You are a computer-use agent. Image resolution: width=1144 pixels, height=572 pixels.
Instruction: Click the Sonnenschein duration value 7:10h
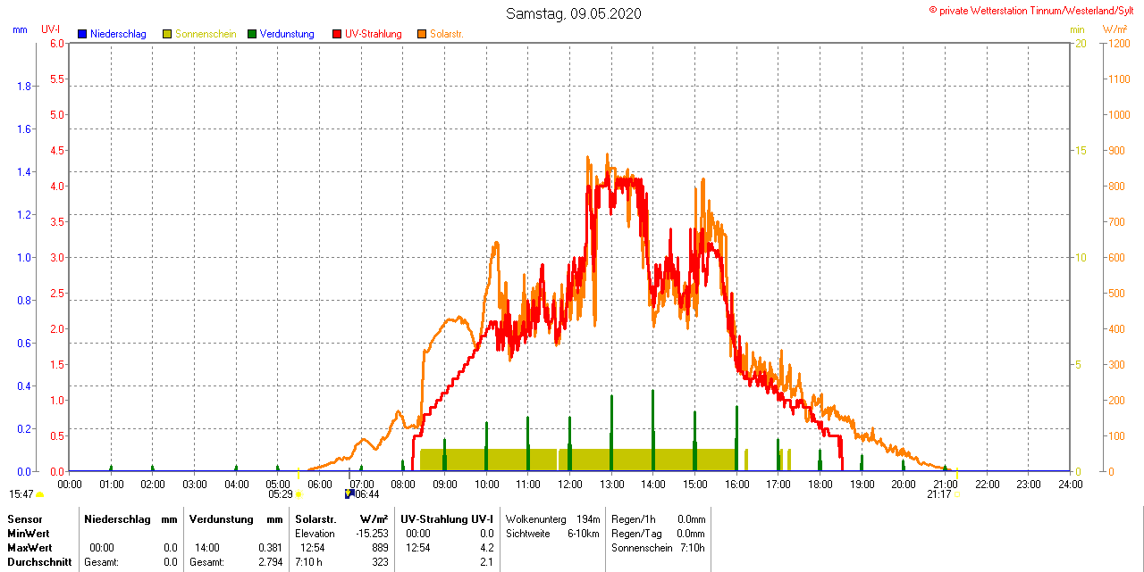(x=693, y=548)
